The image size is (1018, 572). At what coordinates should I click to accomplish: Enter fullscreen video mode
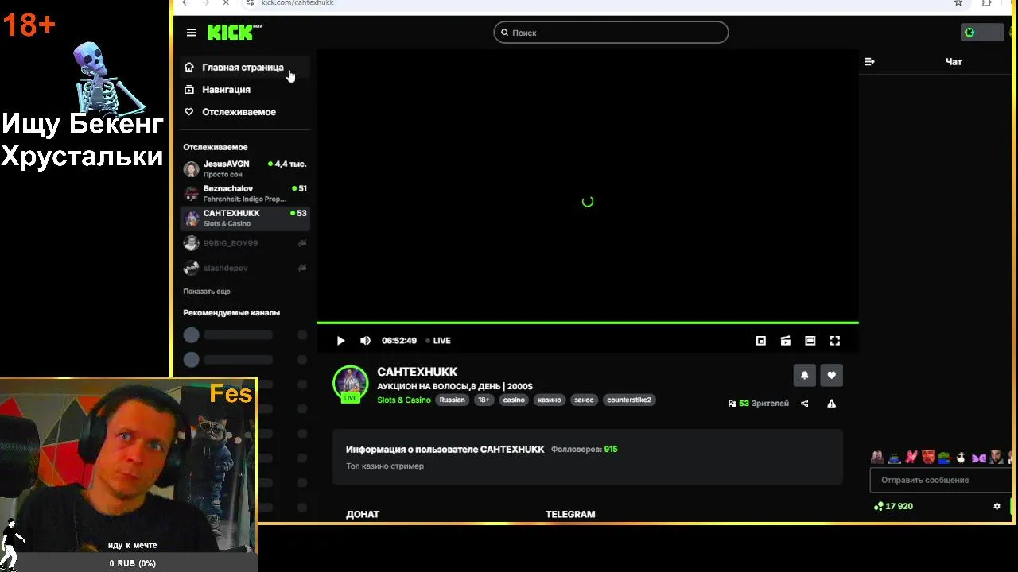click(835, 341)
